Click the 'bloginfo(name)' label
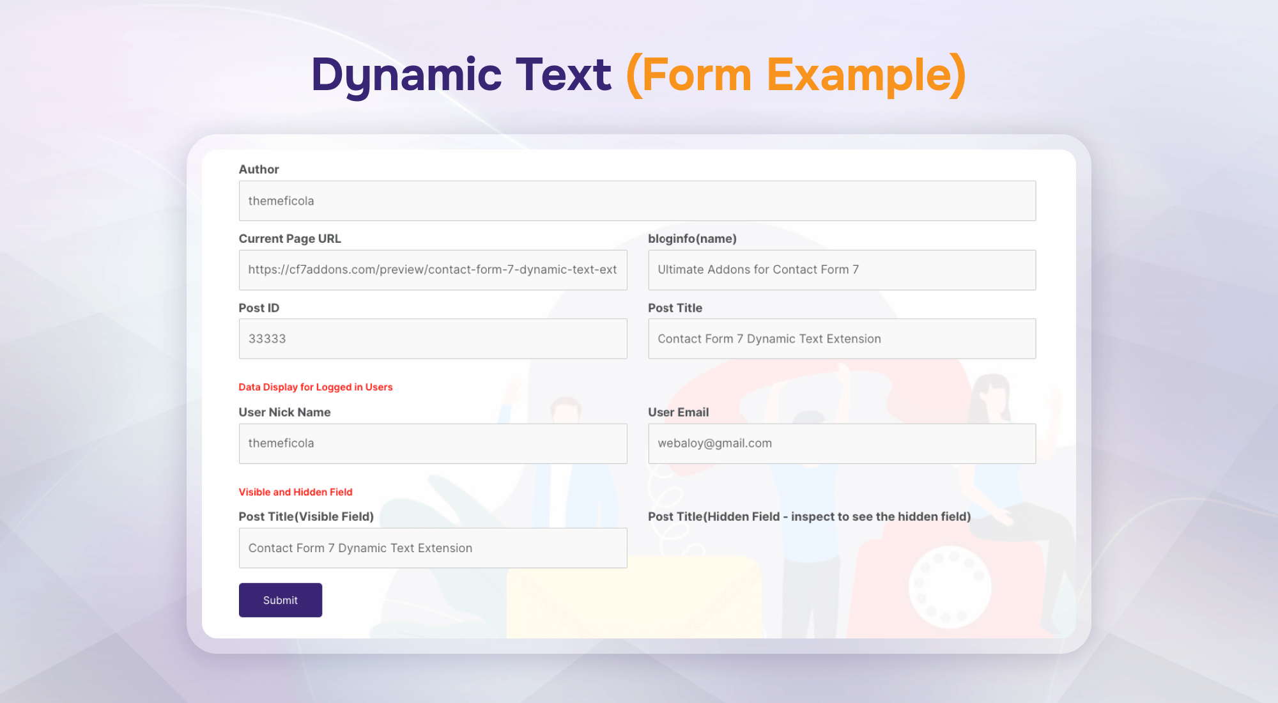The width and height of the screenshot is (1278, 703). point(692,238)
